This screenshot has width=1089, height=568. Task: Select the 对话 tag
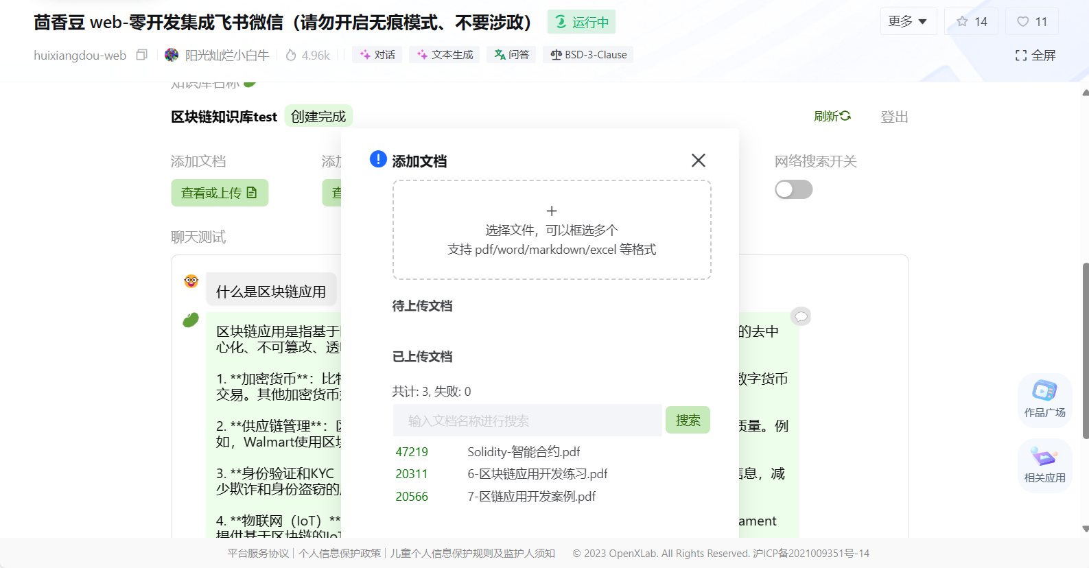tap(377, 55)
